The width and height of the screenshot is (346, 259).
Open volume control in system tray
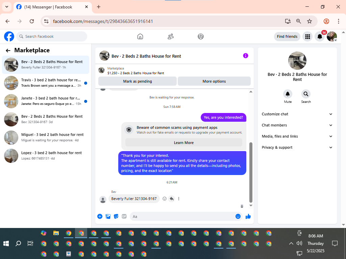tap(299, 243)
